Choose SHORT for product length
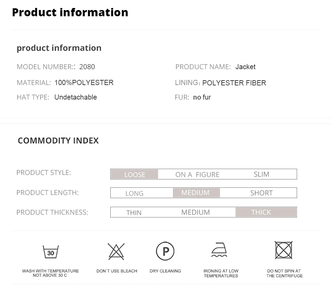The image size is (332, 297). point(261,193)
